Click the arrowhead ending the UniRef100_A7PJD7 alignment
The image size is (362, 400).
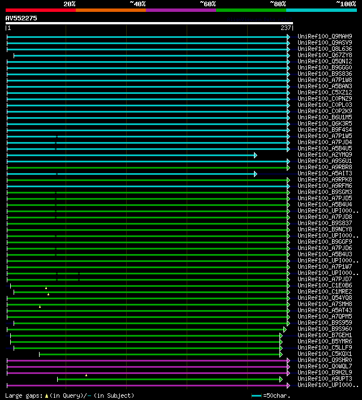click(x=288, y=280)
